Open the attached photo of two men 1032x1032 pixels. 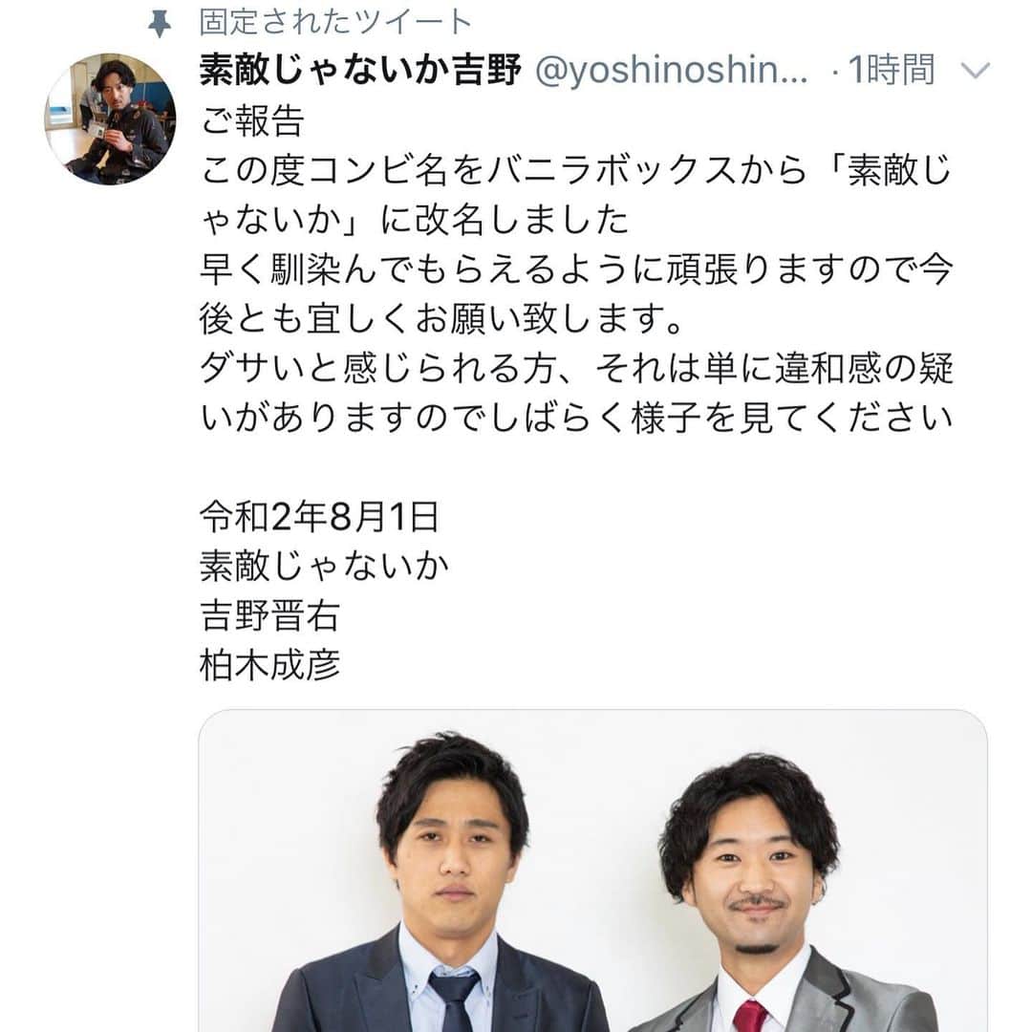click(593, 871)
